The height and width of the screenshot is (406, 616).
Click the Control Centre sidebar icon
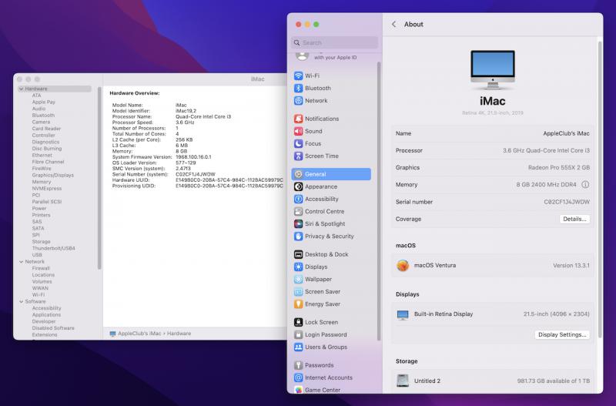point(299,211)
